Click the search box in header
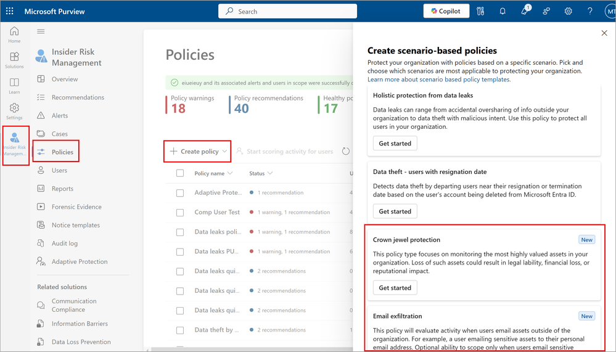This screenshot has height=352, width=616. 287,11
